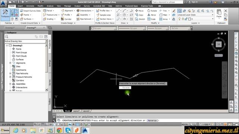The height and width of the screenshot is (134, 239).
Task: Click the Profile View tool
Action: point(104,11)
